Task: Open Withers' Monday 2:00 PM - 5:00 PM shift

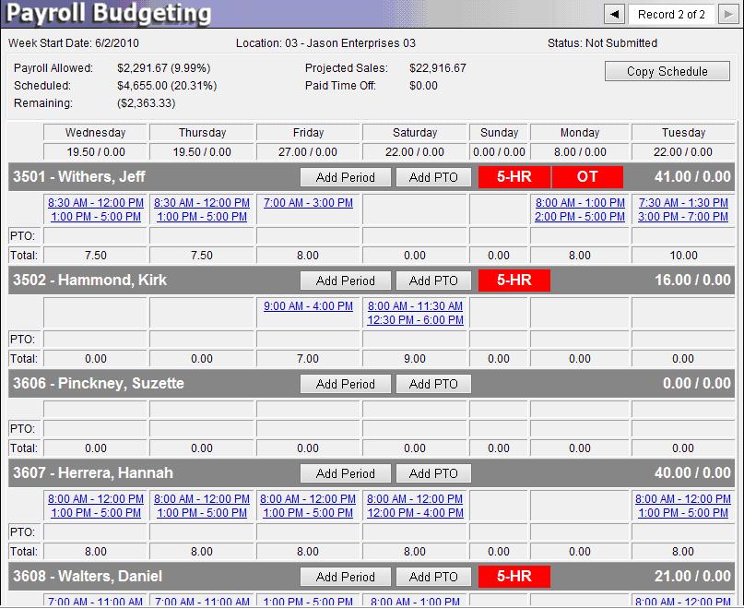Action: (x=580, y=217)
